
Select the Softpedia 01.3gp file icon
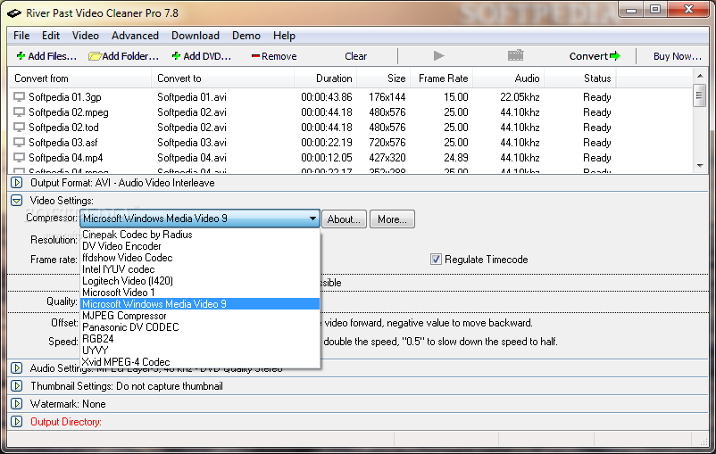(x=19, y=97)
